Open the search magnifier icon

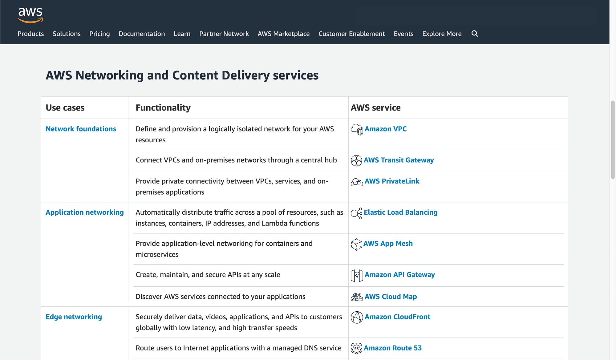475,34
